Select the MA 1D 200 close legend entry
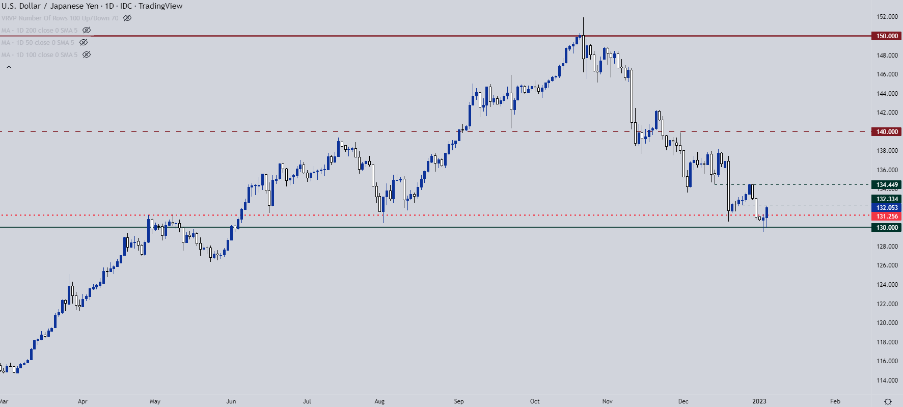The width and height of the screenshot is (903, 407). (x=40, y=30)
